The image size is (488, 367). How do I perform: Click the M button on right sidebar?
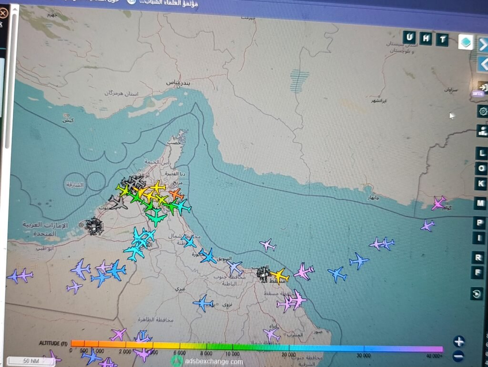(481, 204)
